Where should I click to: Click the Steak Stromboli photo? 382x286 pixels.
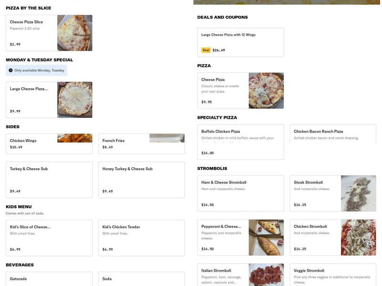coord(359,193)
